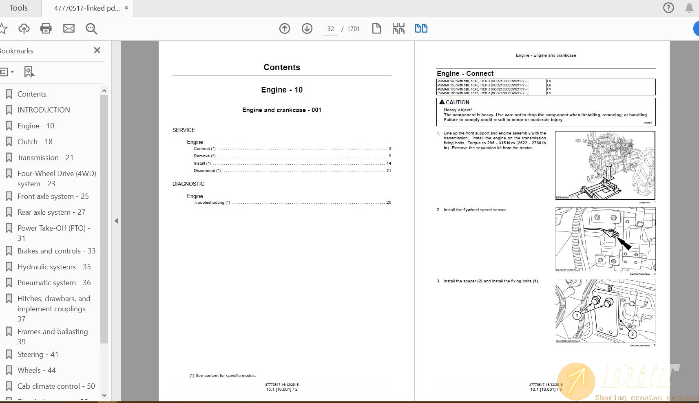Click the print icon in toolbar

pos(46,29)
